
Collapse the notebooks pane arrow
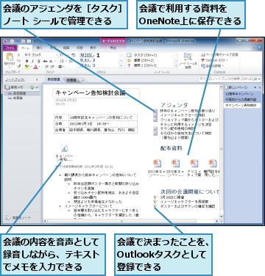(37, 80)
